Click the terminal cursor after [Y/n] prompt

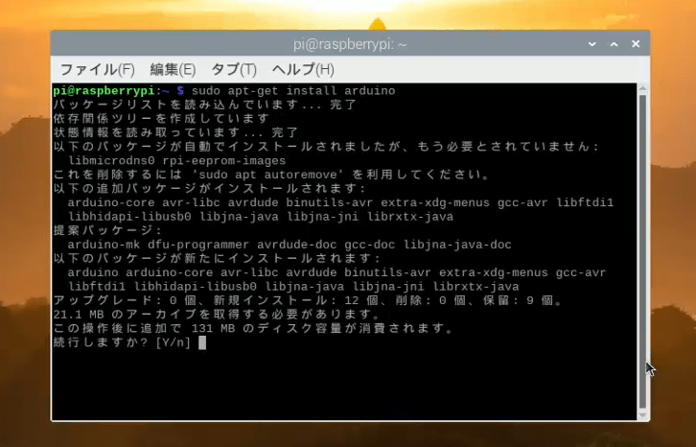(202, 342)
